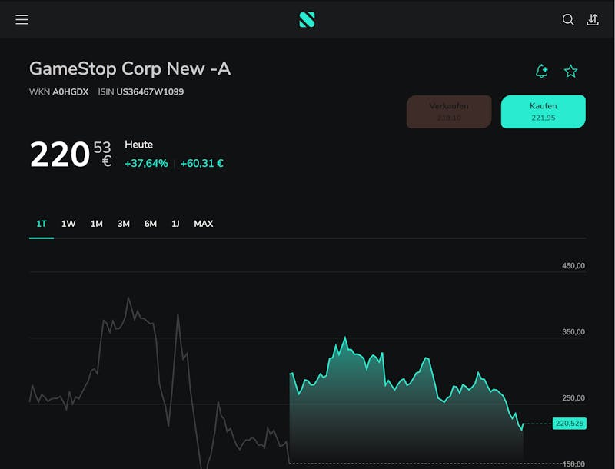Click the 220,525 price label
Image resolution: width=615 pixels, height=469 pixels.
point(569,424)
